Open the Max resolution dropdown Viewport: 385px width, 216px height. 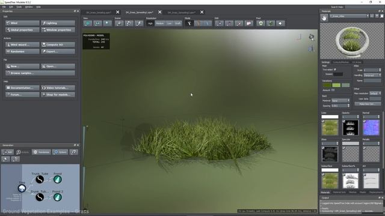click(375, 94)
